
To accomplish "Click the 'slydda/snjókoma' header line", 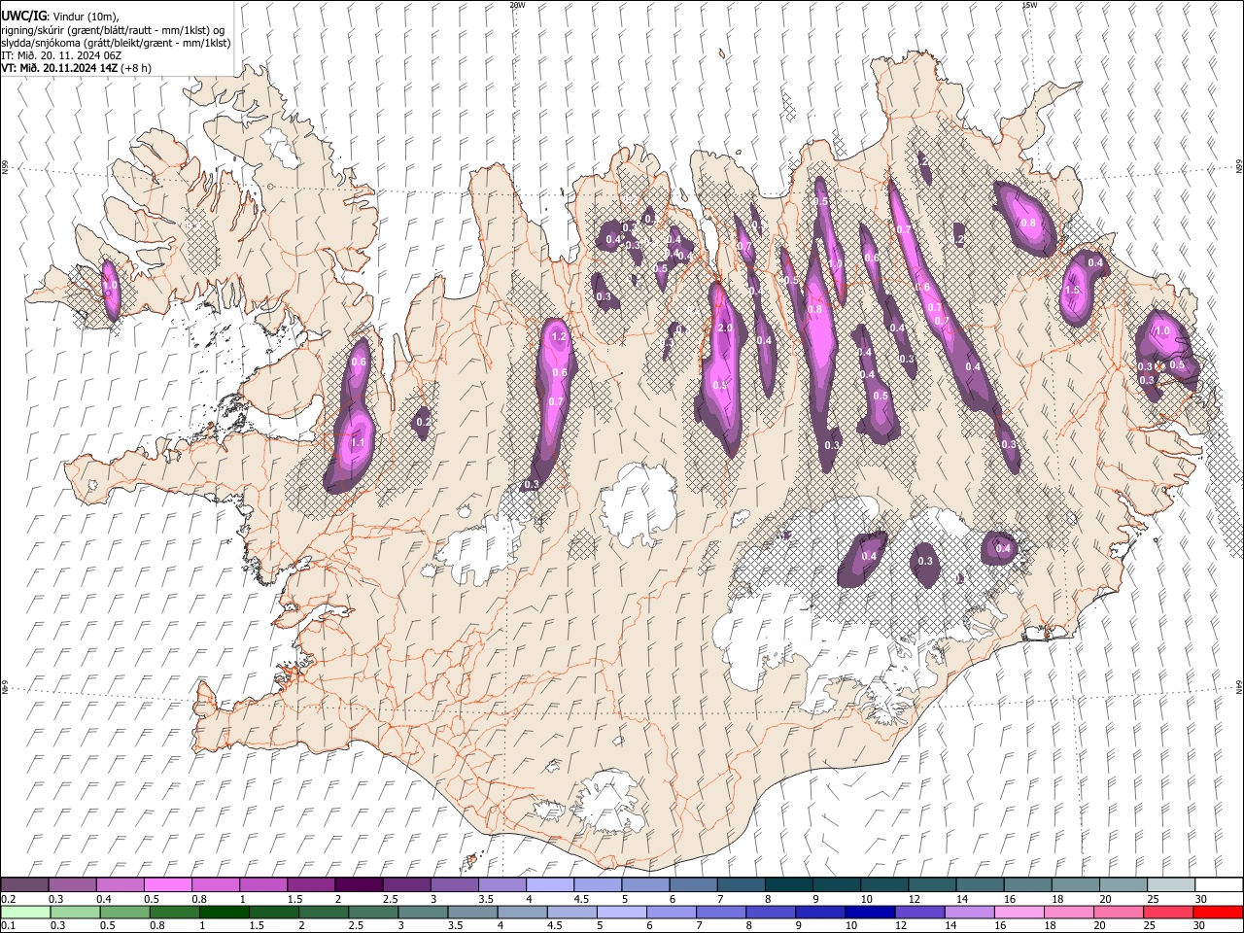I will [116, 43].
